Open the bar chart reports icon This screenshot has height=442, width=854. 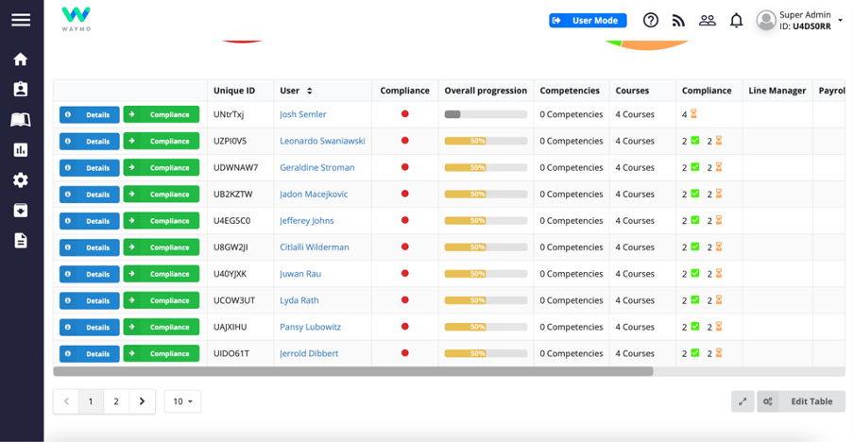click(21, 149)
